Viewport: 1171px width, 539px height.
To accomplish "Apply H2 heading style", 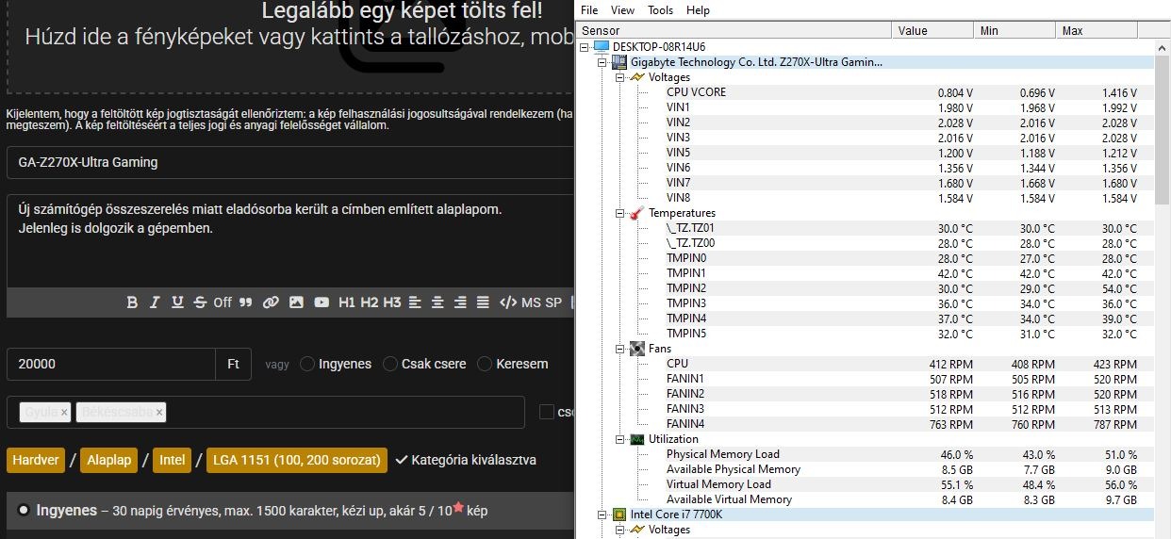I will [x=370, y=302].
